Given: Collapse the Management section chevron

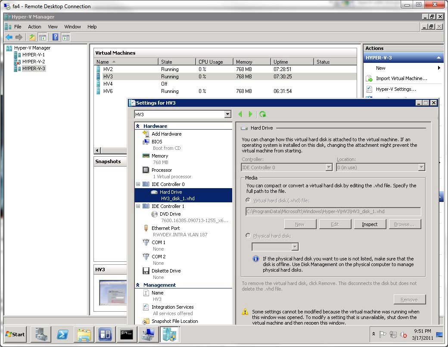Looking at the screenshot, I should (138, 285).
